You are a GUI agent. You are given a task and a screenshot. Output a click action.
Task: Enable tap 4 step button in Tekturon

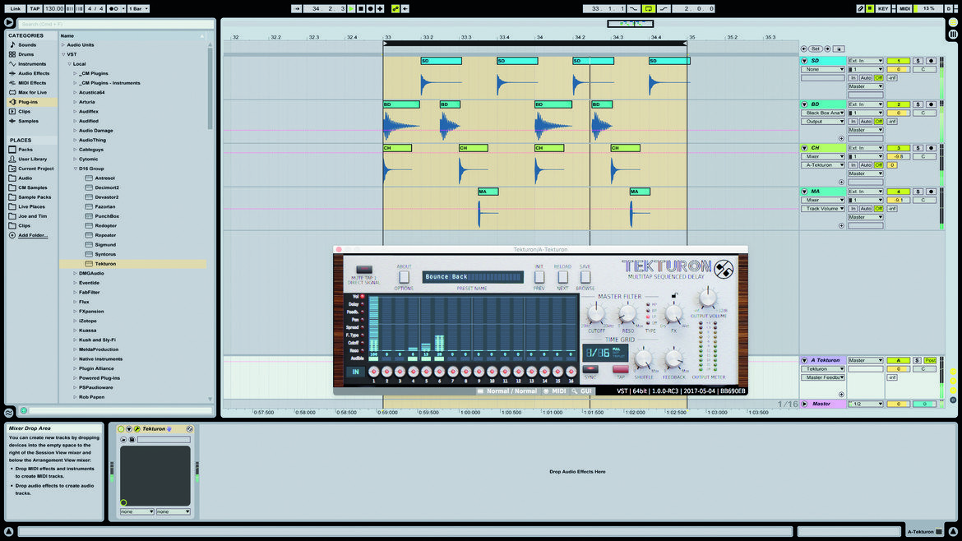pos(413,372)
